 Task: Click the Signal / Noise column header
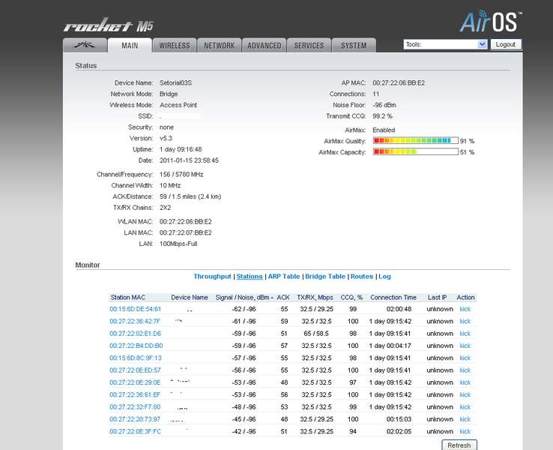[x=244, y=297]
